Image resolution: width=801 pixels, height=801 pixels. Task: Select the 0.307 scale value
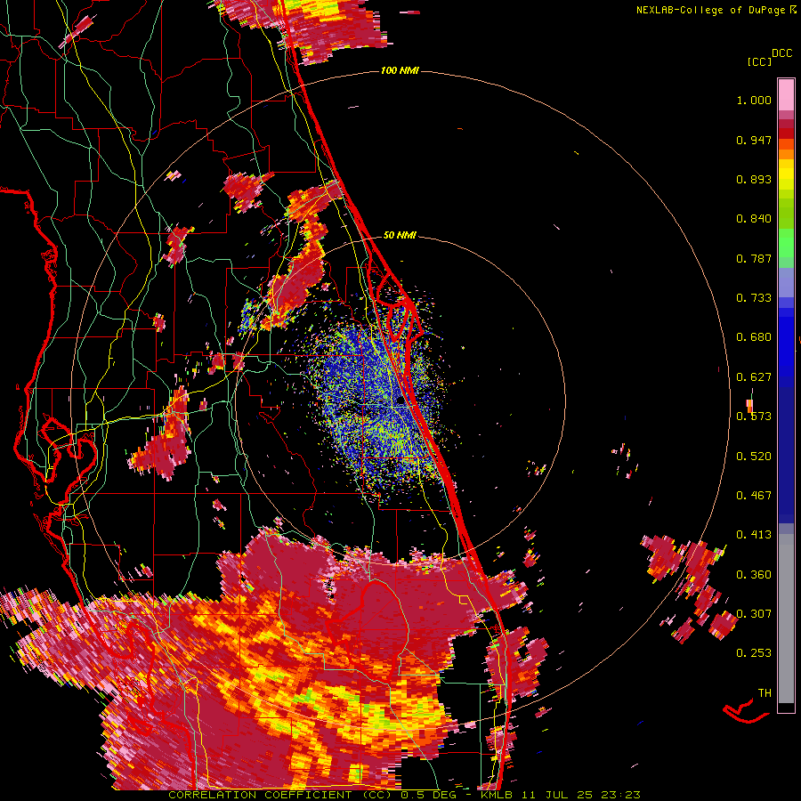[x=754, y=614]
